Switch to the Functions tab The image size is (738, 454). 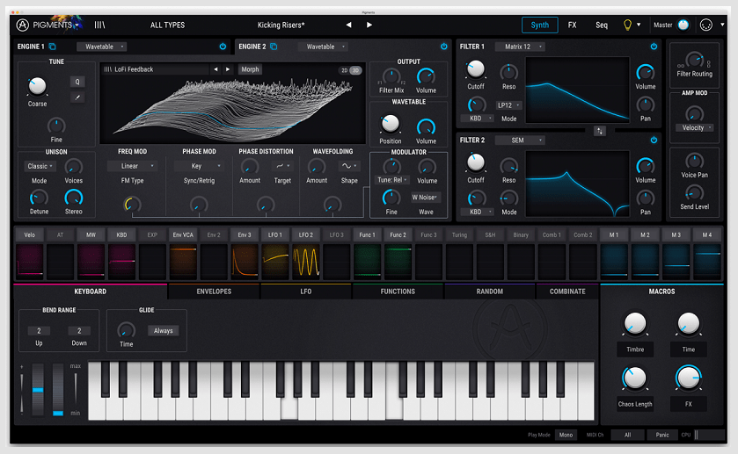[398, 292]
